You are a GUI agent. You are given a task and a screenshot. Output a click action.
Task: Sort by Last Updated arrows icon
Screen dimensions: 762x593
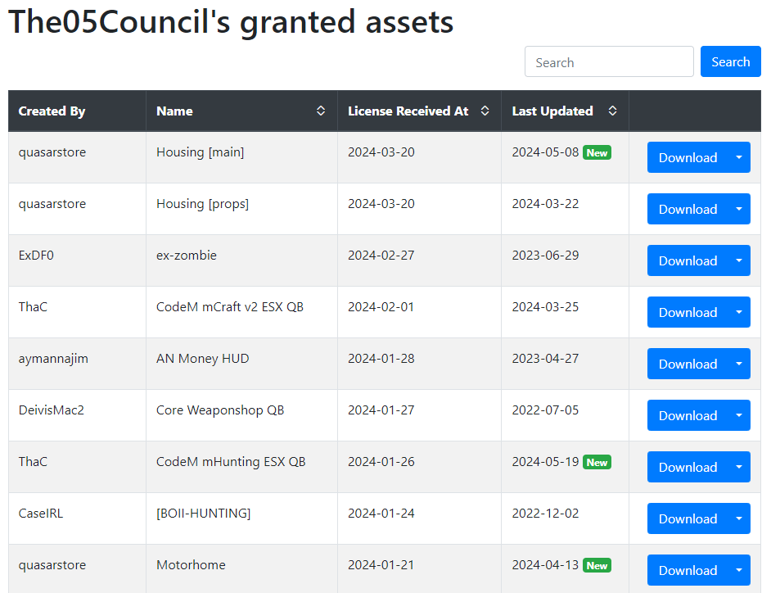coord(612,111)
